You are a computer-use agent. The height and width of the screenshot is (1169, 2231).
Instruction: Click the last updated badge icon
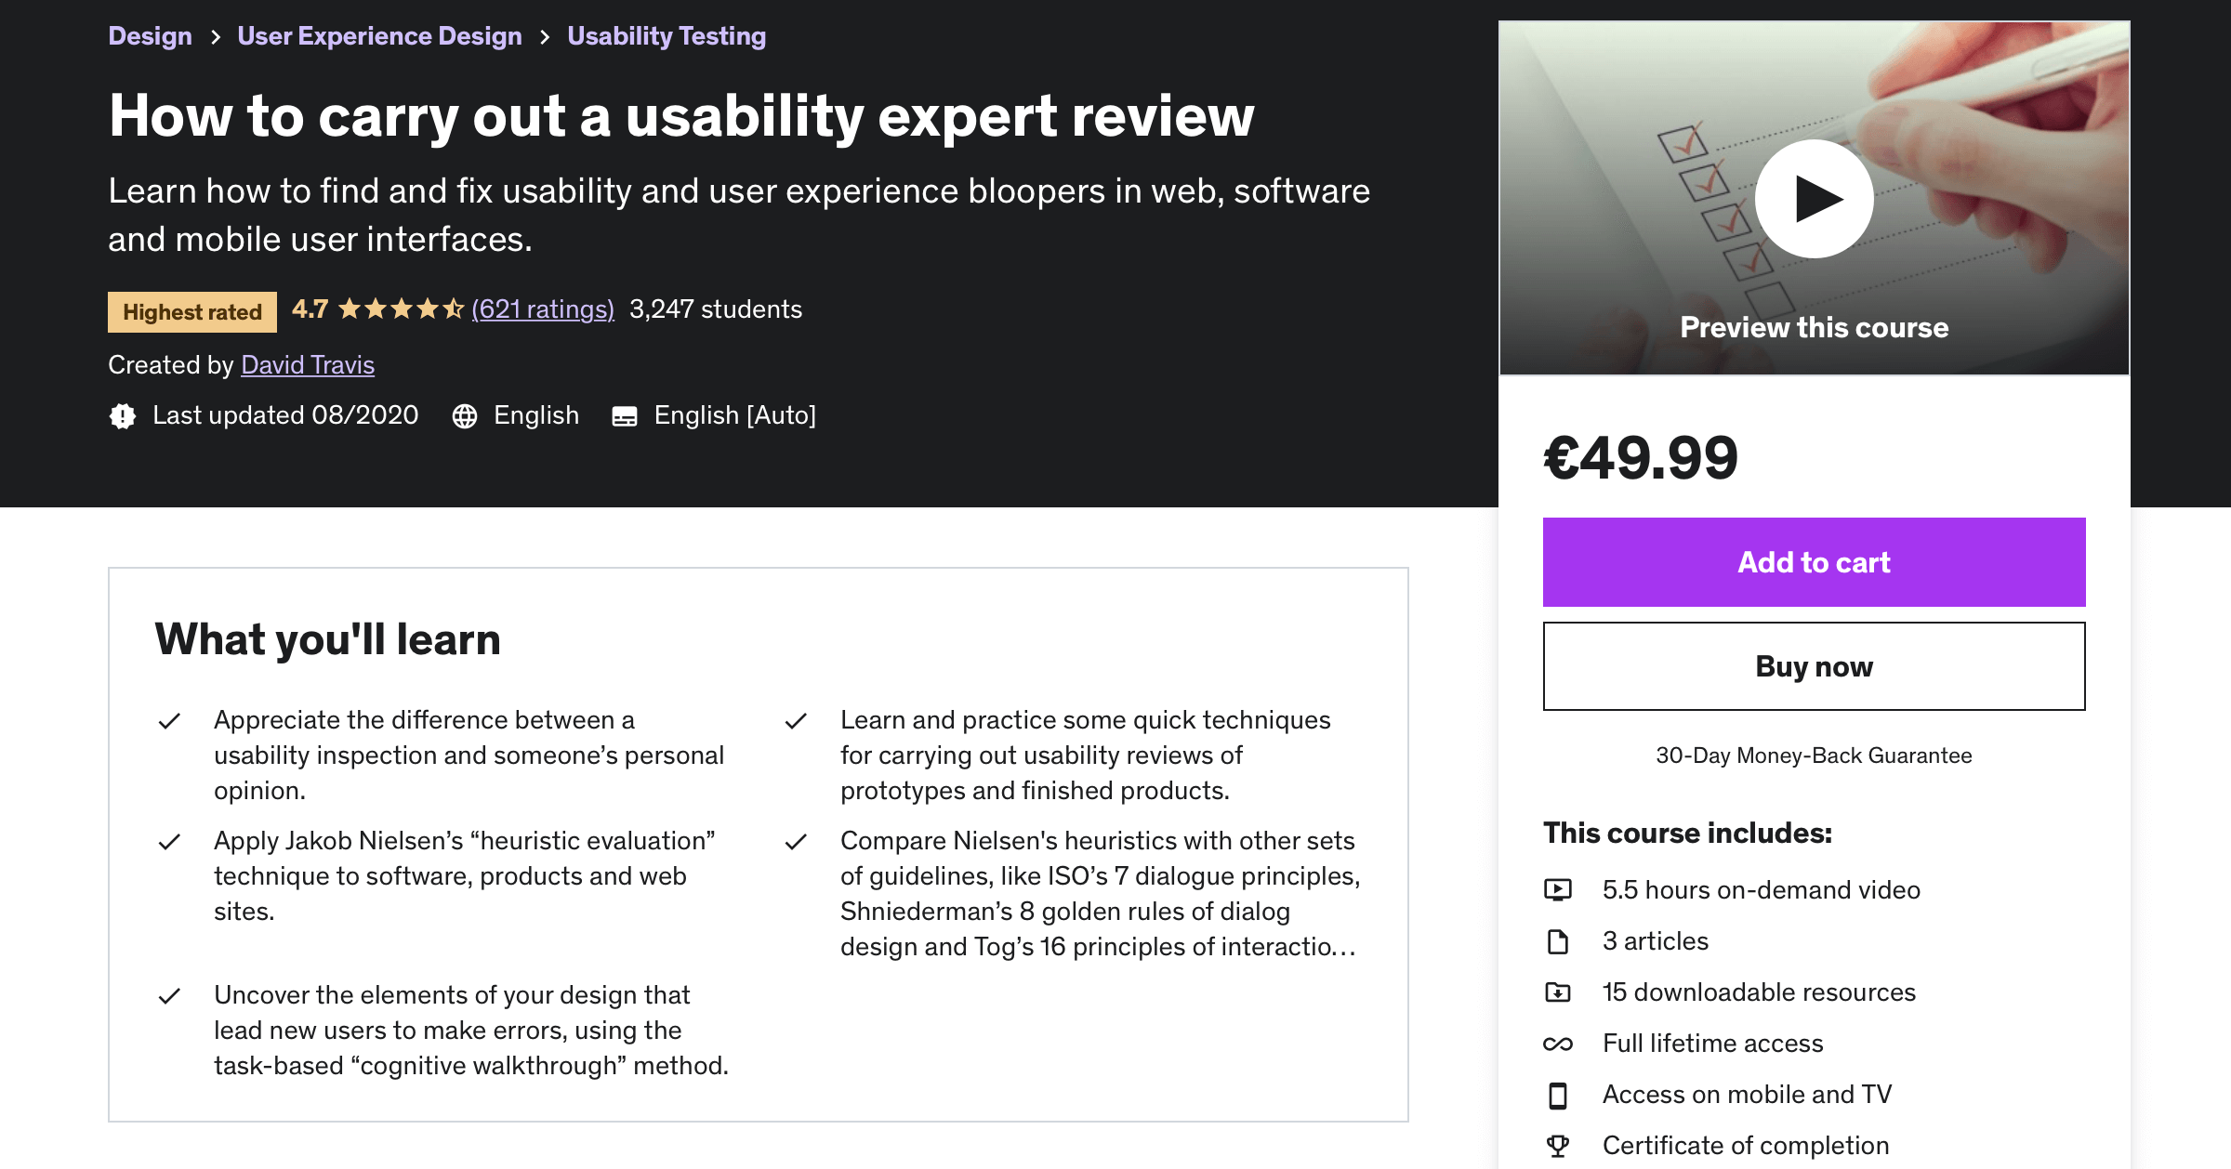pyautogui.click(x=123, y=416)
